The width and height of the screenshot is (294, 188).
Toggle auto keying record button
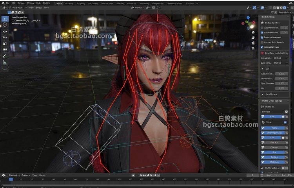pyautogui.click(x=133, y=175)
